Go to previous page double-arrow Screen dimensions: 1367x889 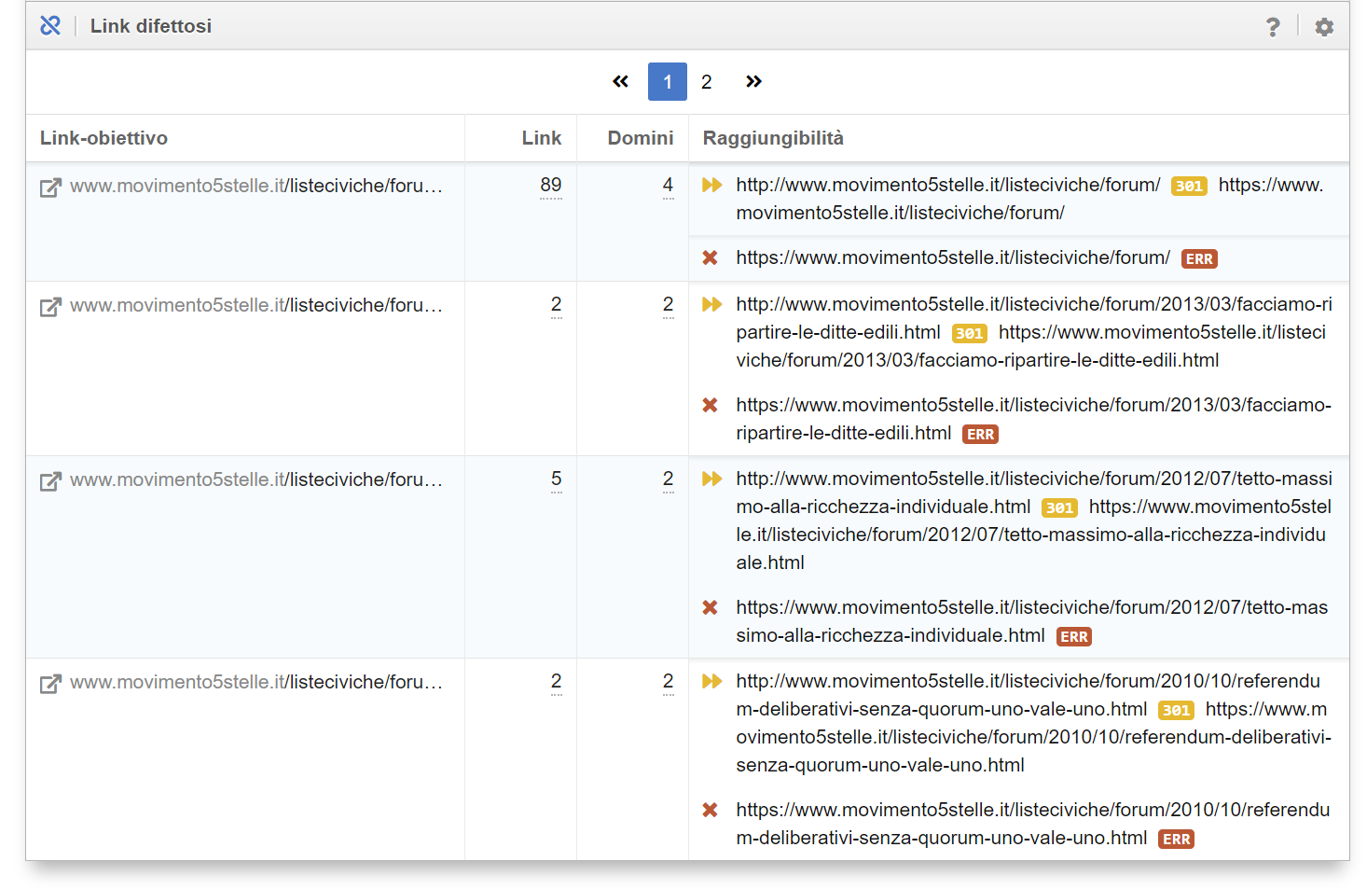(x=620, y=82)
